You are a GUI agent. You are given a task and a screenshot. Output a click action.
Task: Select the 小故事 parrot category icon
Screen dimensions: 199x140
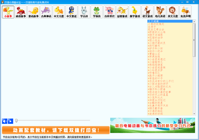tap(8, 12)
